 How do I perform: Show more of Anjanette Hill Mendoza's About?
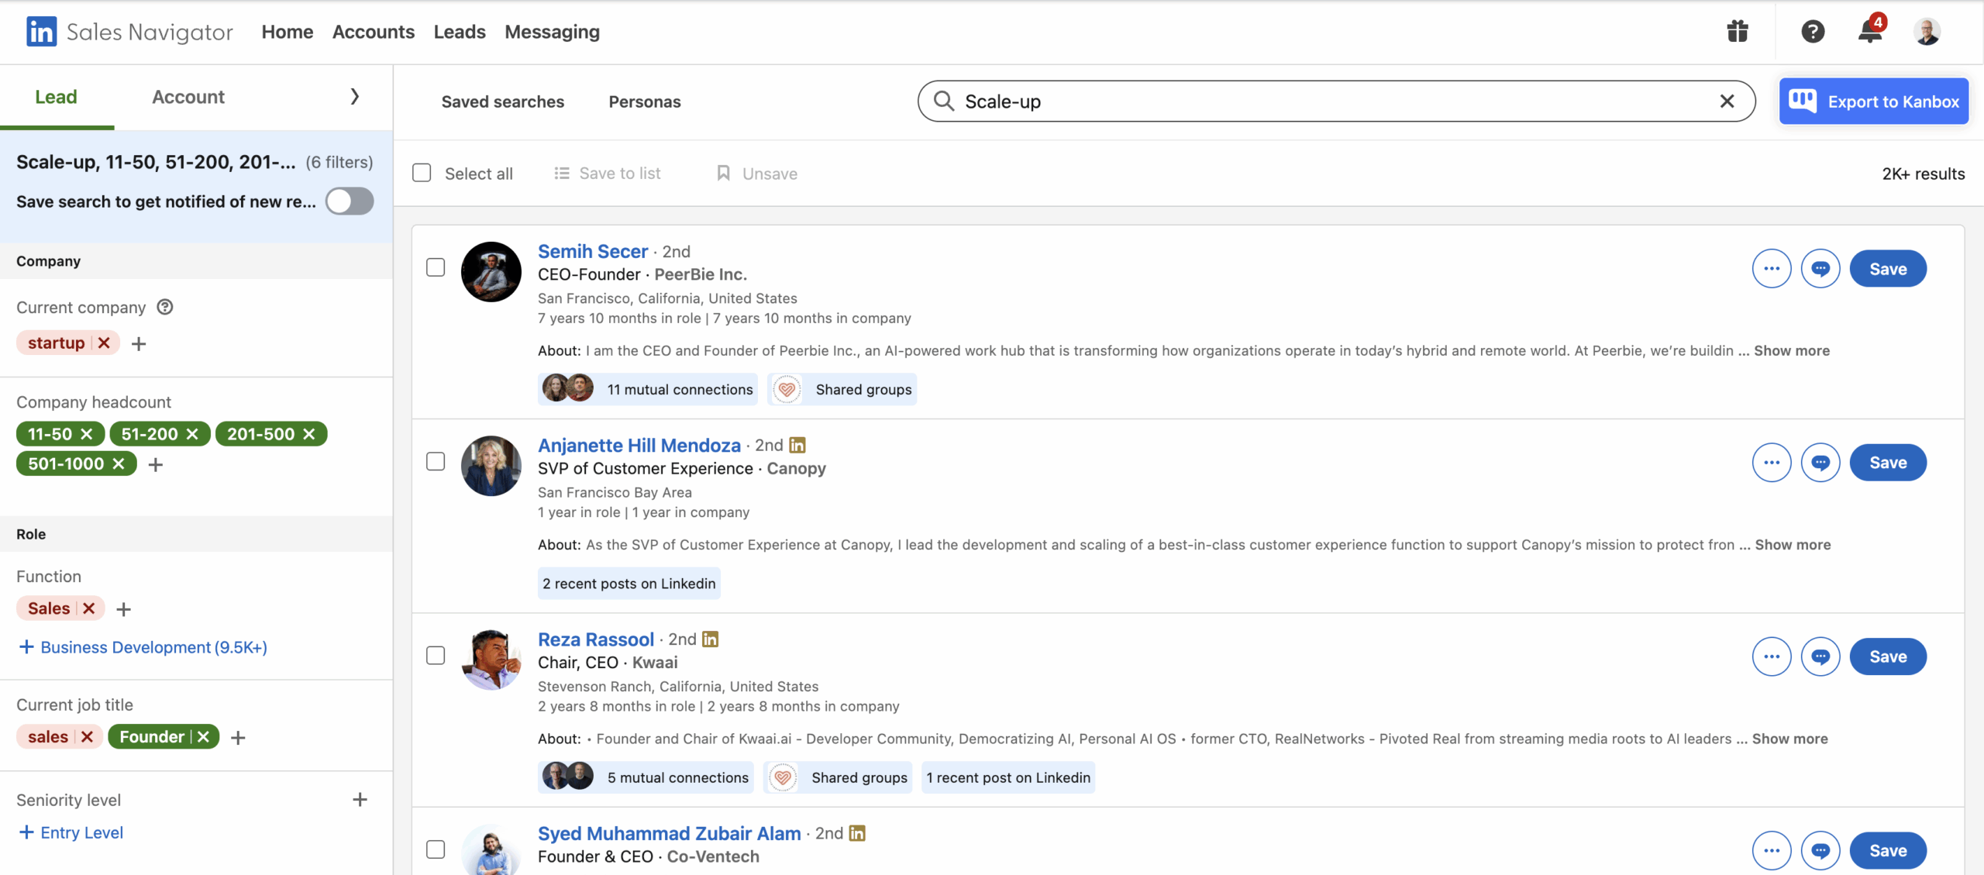1793,544
